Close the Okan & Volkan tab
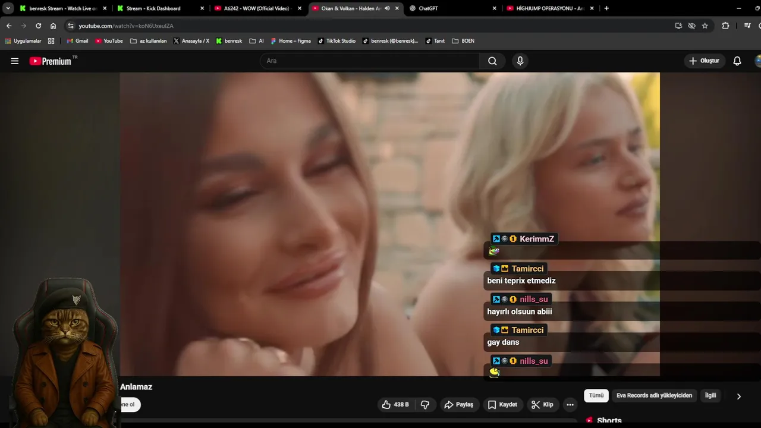 tap(397, 8)
